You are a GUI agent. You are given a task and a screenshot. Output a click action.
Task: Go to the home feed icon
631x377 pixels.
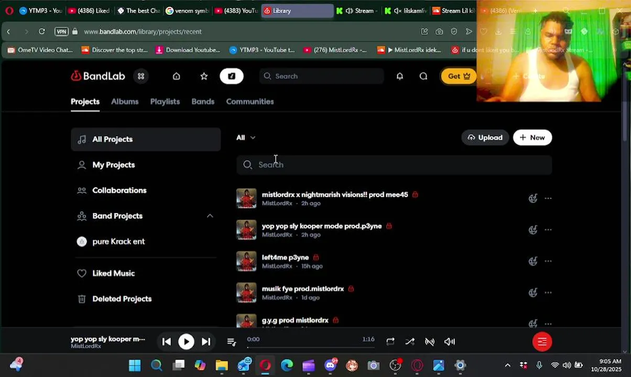tap(177, 76)
